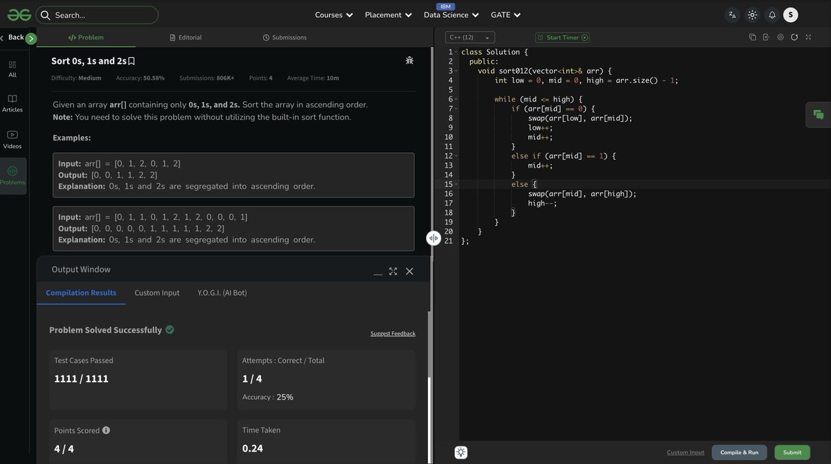Copy code using the editor copy icon
The width and height of the screenshot is (831, 464).
pyautogui.click(x=752, y=37)
